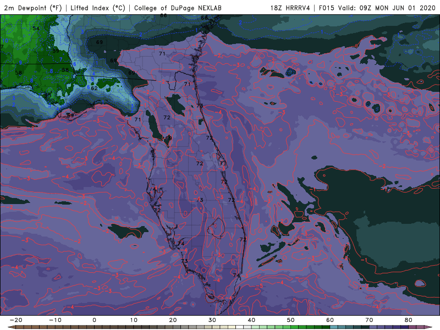Click the right arrow end of the colorbar
This screenshot has height=330, width=440.
coord(428,327)
